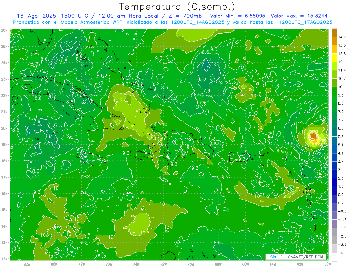This screenshot has width=348, height=268.
Task: Click the light gray swatch between -3.3 and -4
Action: (334, 248)
